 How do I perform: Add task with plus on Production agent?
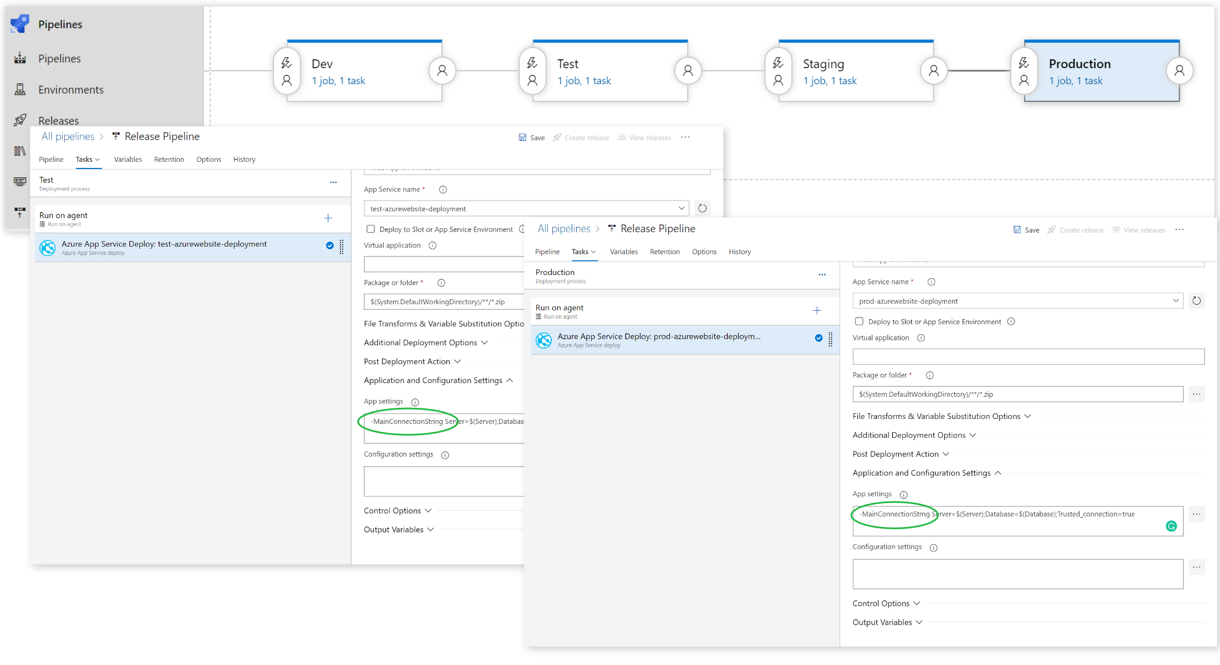point(816,311)
